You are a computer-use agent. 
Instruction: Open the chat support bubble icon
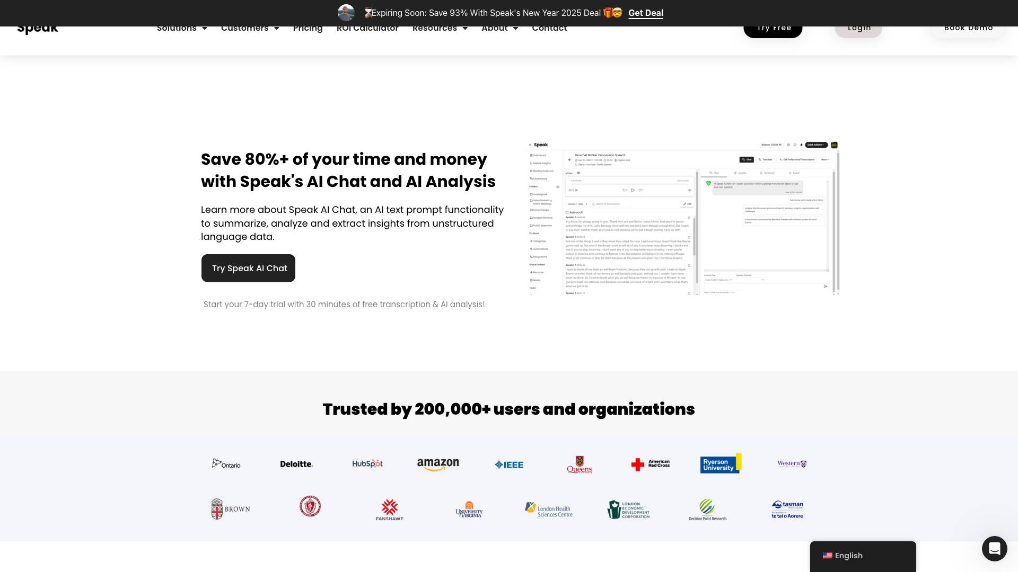[994, 548]
